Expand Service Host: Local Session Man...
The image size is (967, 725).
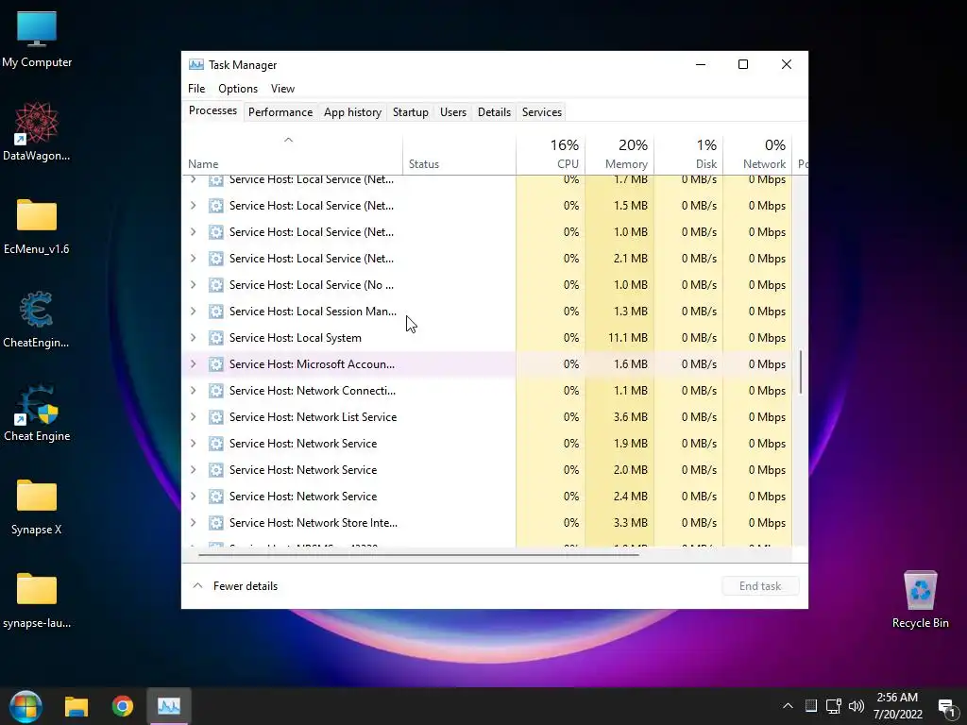point(193,312)
